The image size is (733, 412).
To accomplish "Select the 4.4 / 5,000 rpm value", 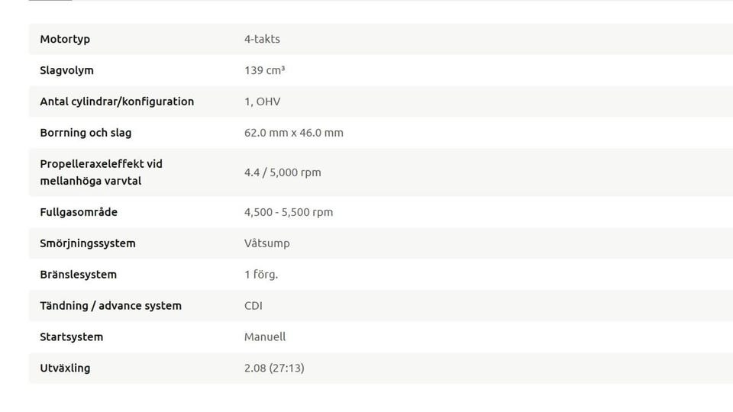I will pos(283,172).
